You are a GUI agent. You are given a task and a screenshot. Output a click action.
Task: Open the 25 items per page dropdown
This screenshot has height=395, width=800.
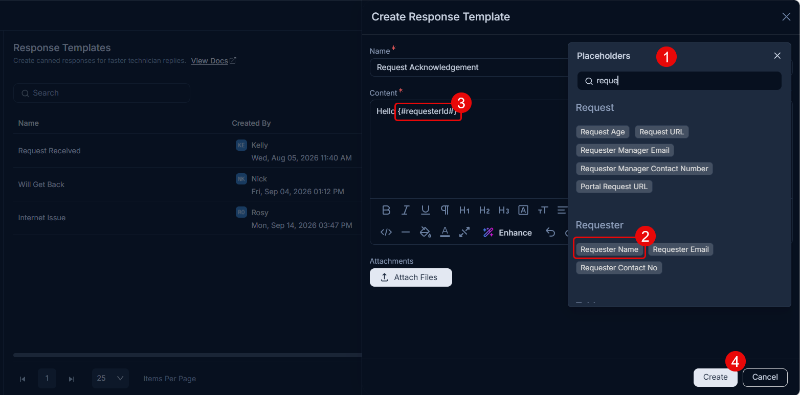pos(110,378)
